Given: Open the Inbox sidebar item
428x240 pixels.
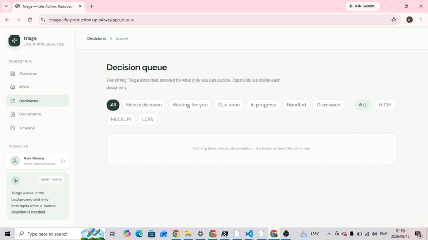Looking at the screenshot, I should [x=38, y=87].
